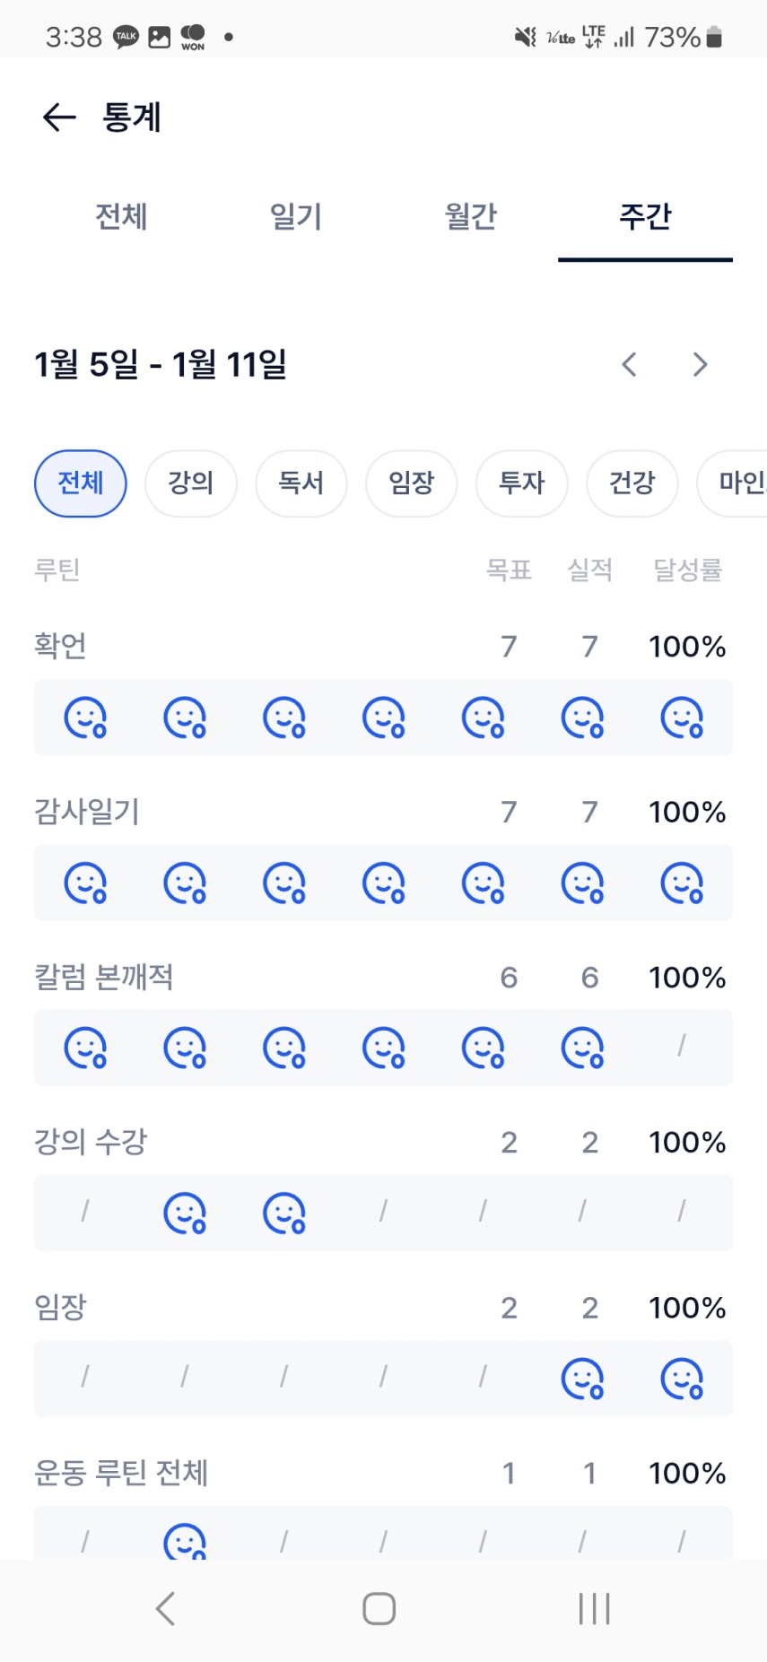The height and width of the screenshot is (1662, 767).
Task: Go to previous week with left chevron
Action: (x=630, y=364)
